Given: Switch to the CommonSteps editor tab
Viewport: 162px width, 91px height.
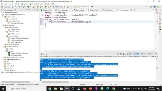Looking at the screenshot, I should (62, 10).
